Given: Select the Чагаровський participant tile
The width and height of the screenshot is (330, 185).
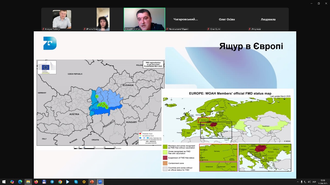Looking at the screenshot, I should [x=186, y=19].
